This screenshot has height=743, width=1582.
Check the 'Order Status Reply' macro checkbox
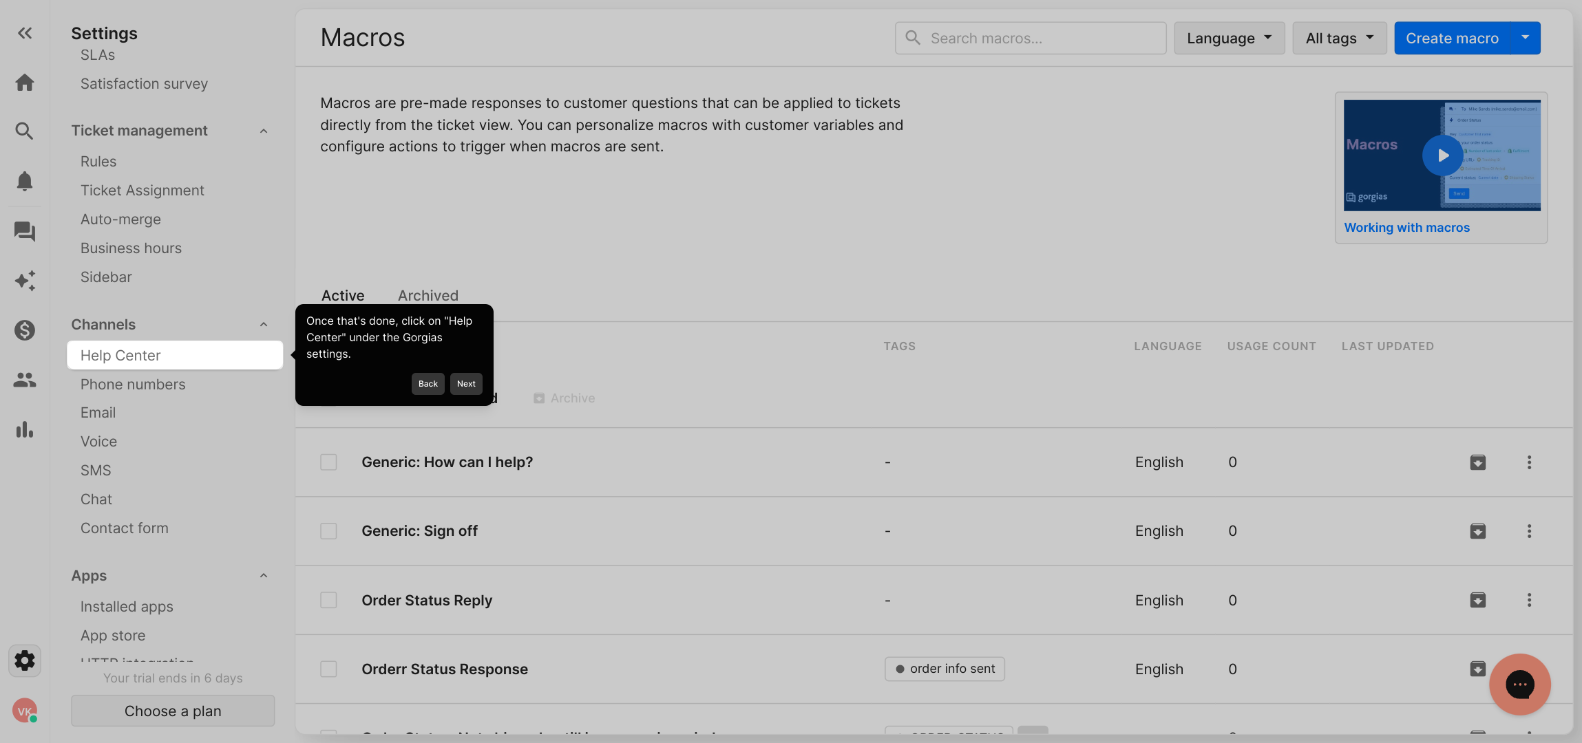coord(328,600)
